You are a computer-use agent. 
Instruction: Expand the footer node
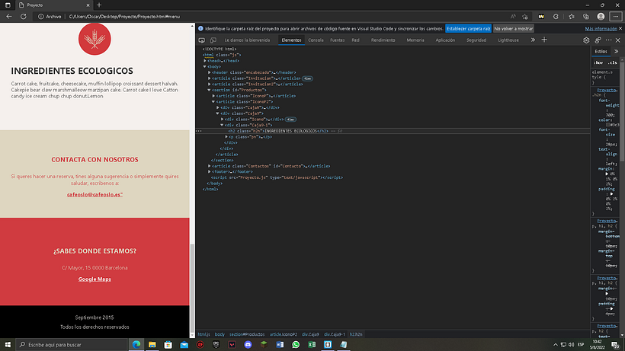[210, 172]
